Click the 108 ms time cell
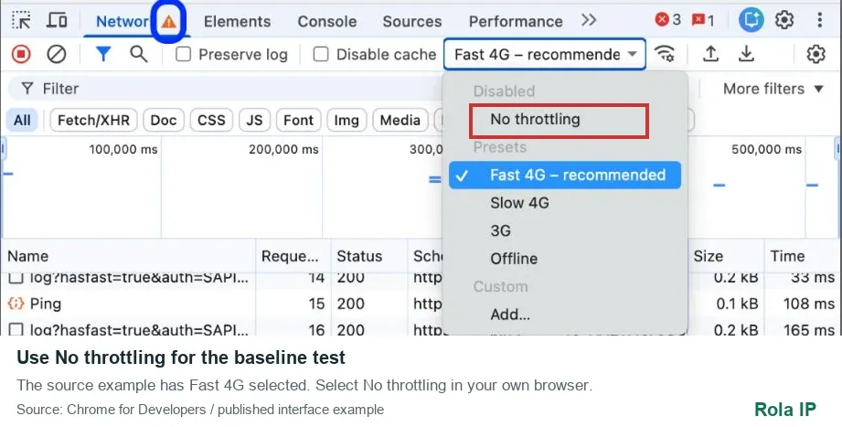 [x=809, y=304]
